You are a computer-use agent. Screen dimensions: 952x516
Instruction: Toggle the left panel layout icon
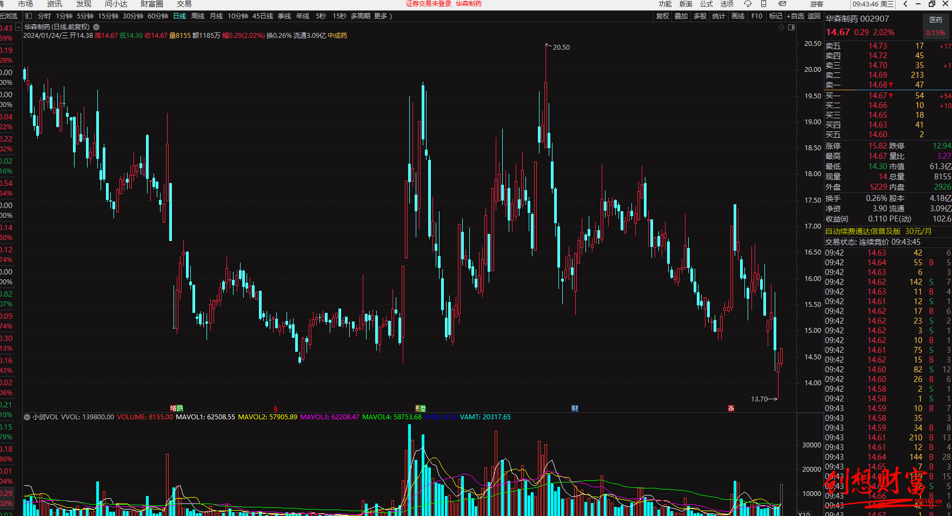tap(29, 16)
